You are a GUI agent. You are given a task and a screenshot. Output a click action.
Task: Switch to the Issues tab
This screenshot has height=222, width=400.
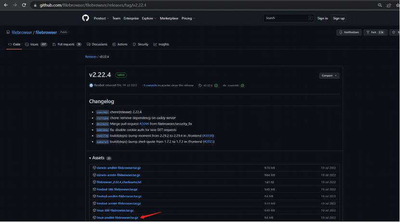tap(36, 44)
